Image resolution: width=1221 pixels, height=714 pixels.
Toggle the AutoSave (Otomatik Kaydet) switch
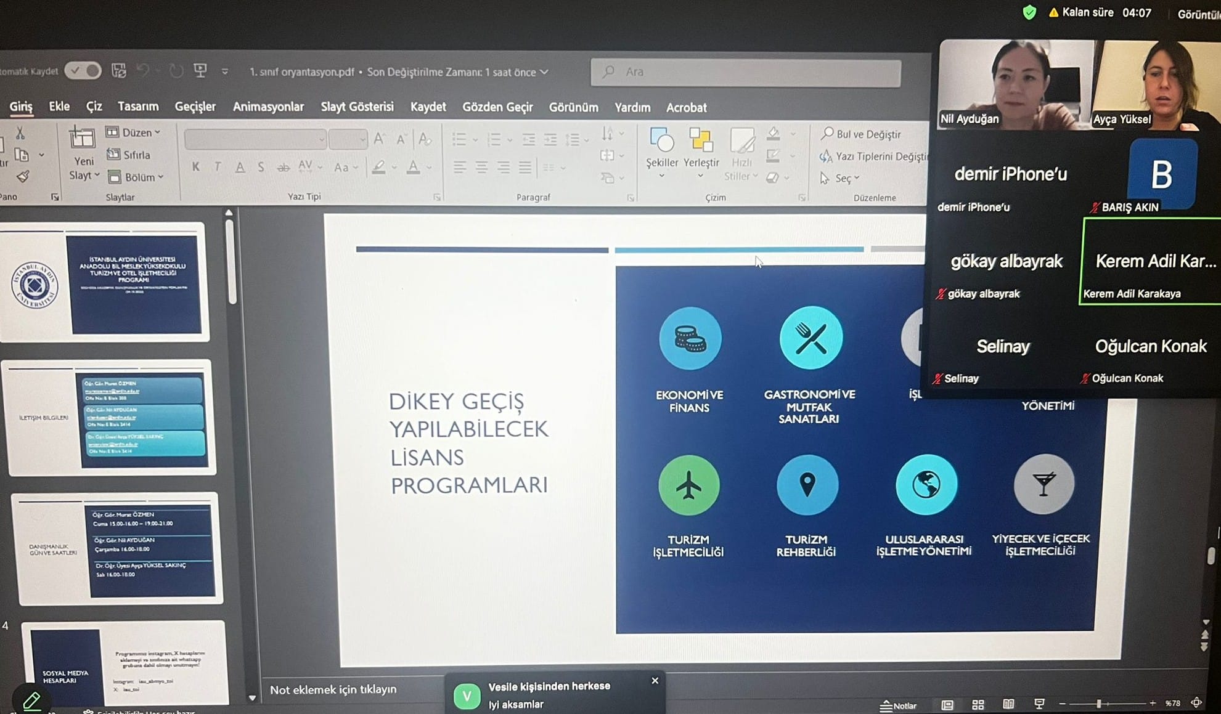[83, 71]
